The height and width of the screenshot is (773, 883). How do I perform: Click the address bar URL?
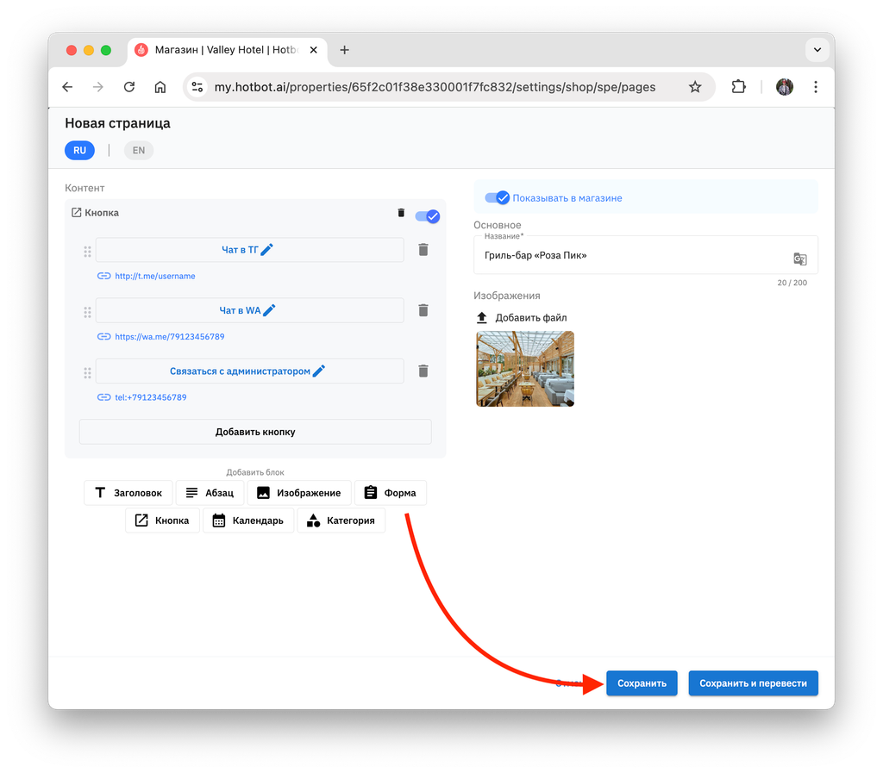[x=435, y=87]
